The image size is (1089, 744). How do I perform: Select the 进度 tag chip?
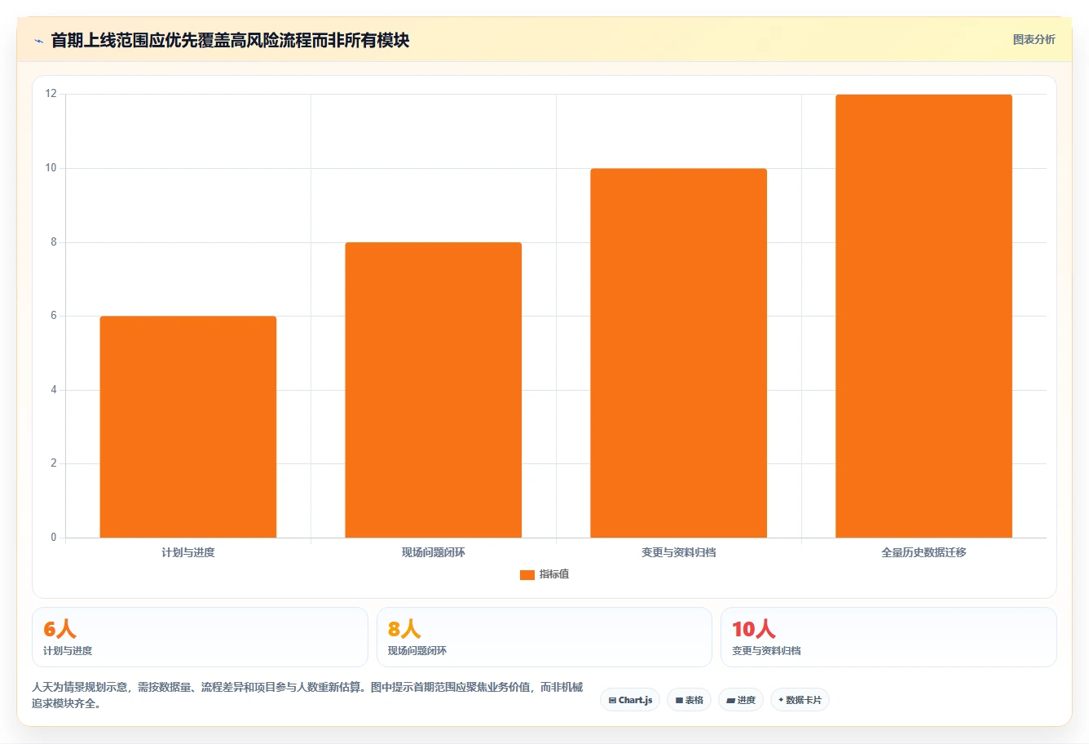click(741, 700)
